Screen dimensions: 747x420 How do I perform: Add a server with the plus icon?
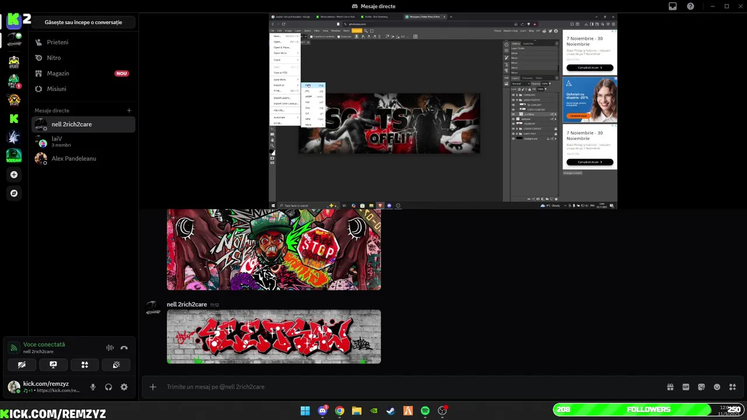[14, 174]
